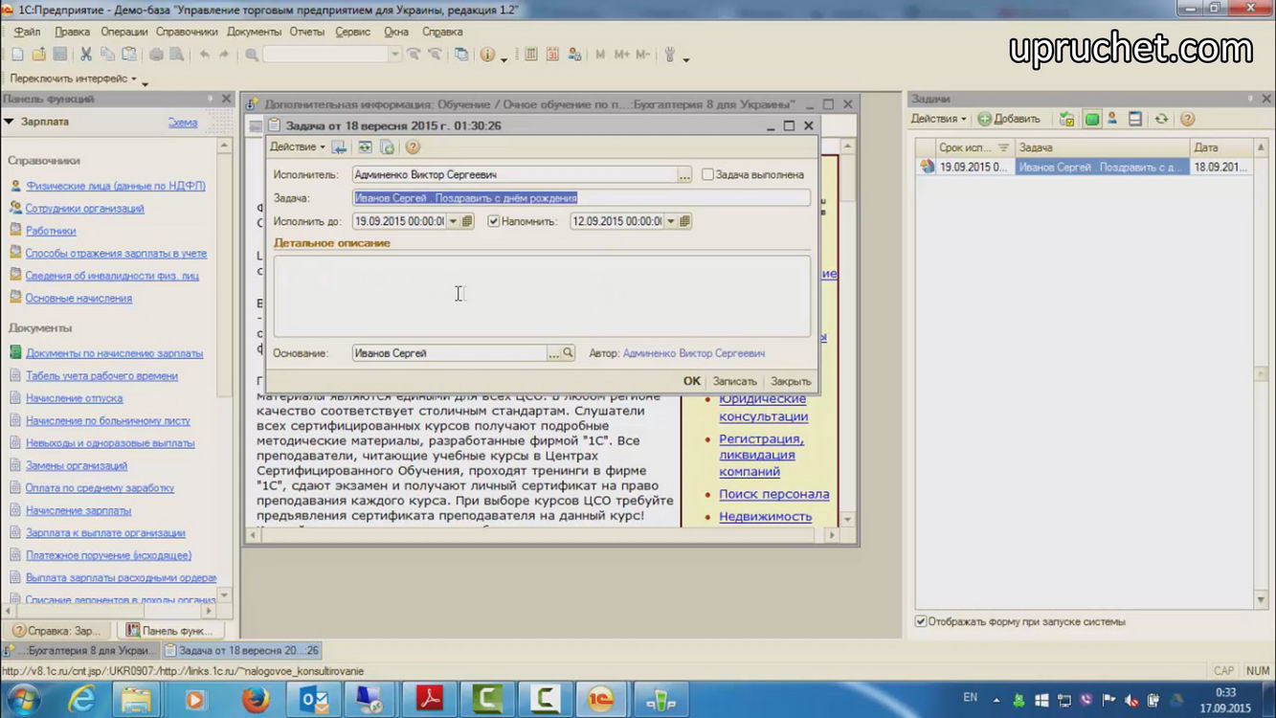1276x718 pixels.
Task: Click the help question icon in task dialog
Action: click(413, 146)
